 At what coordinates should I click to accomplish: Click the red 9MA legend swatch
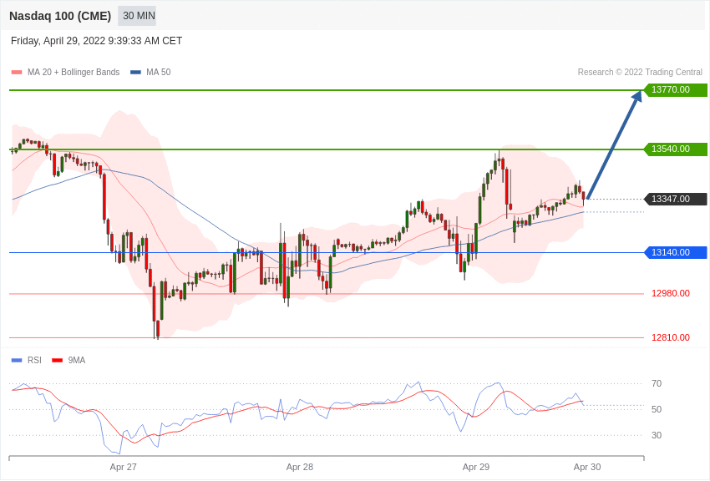(x=57, y=360)
